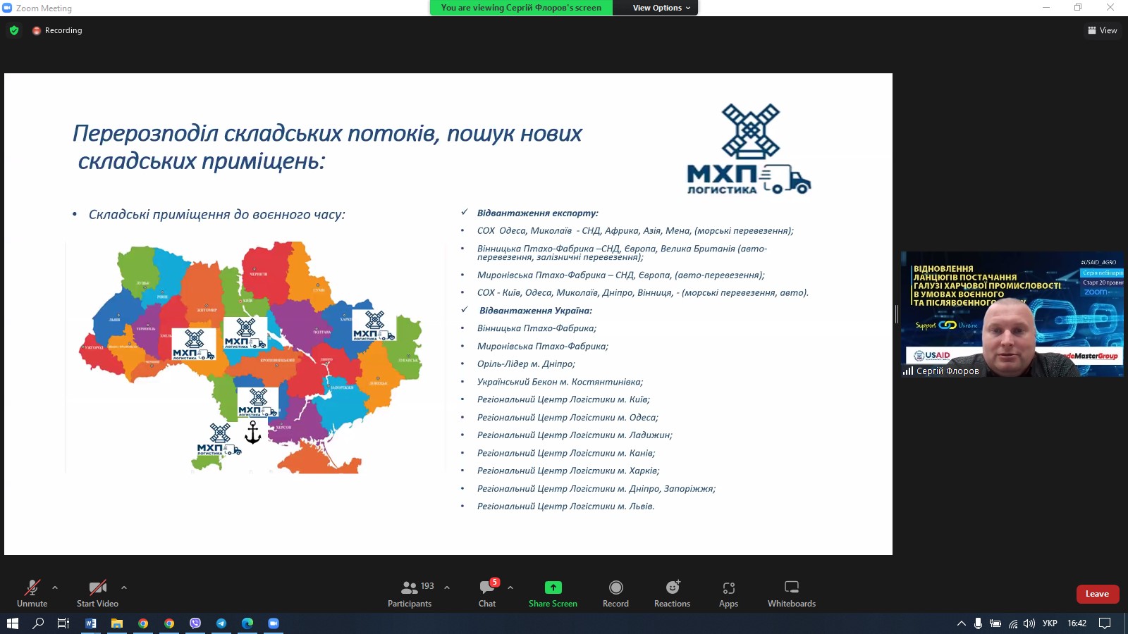Open the Chat panel
This screenshot has width=1128, height=634.
487,593
